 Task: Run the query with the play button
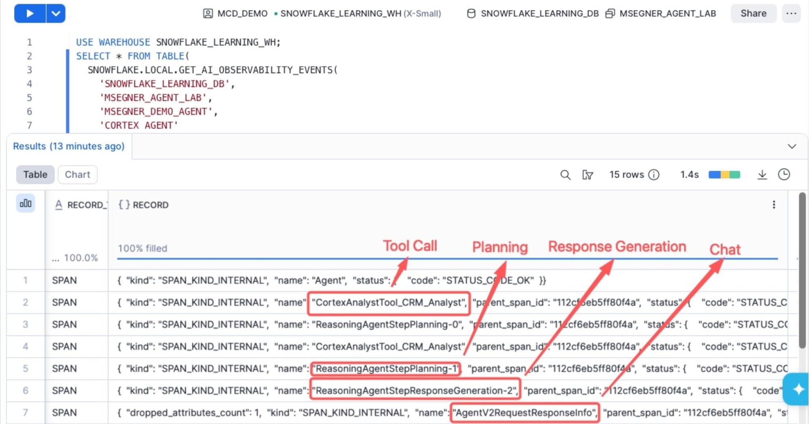click(x=30, y=13)
